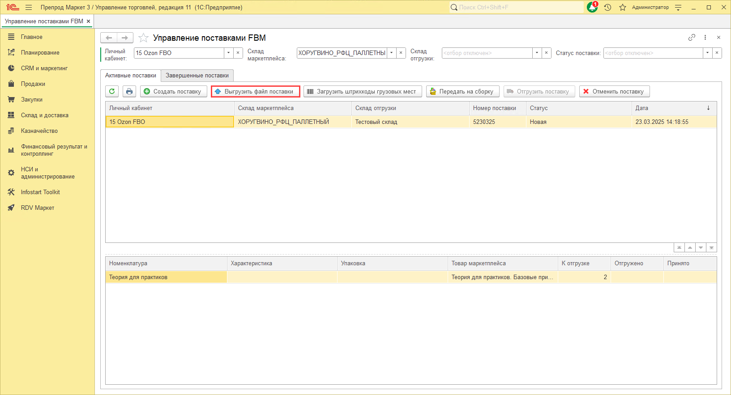Click the Создать поставку button
This screenshot has width=731, height=395.
pos(173,91)
